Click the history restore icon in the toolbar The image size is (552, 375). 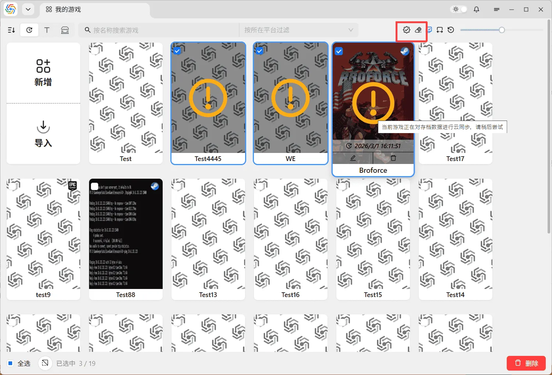[451, 30]
